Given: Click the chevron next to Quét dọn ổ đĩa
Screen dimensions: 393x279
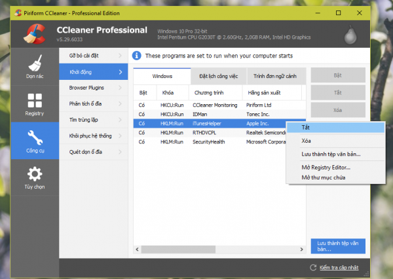Looking at the screenshot, I should coord(120,152).
